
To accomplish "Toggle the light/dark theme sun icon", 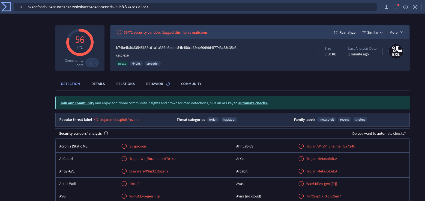I will tap(415, 7).
